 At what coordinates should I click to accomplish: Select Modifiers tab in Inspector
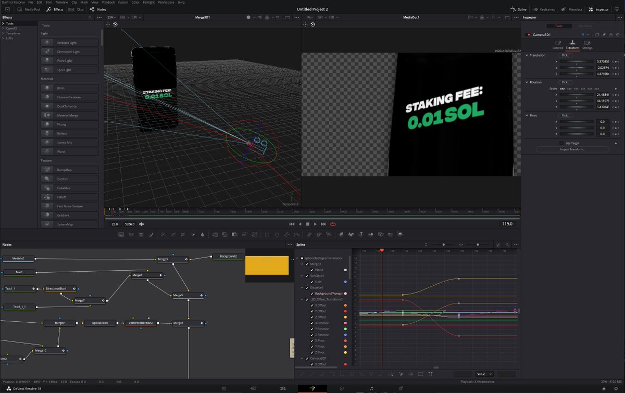coord(585,26)
